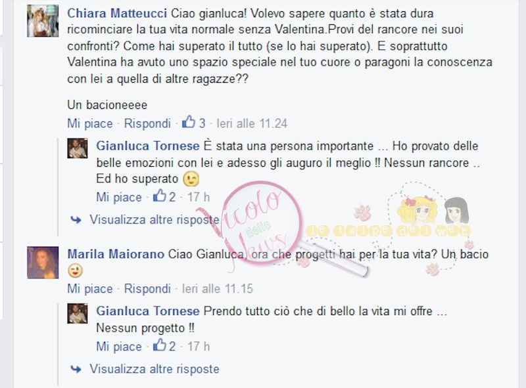Image resolution: width=526 pixels, height=388 pixels.
Task: Click Mi piace on Gianluca's 'È stata una persona' reply
Action: tap(119, 198)
